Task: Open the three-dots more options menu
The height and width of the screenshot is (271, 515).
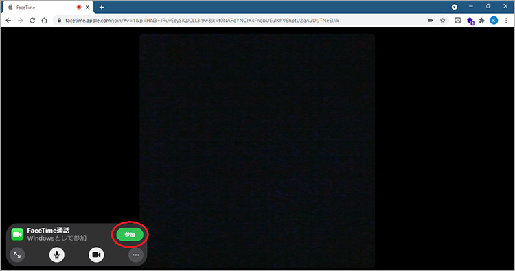Action: 136,255
